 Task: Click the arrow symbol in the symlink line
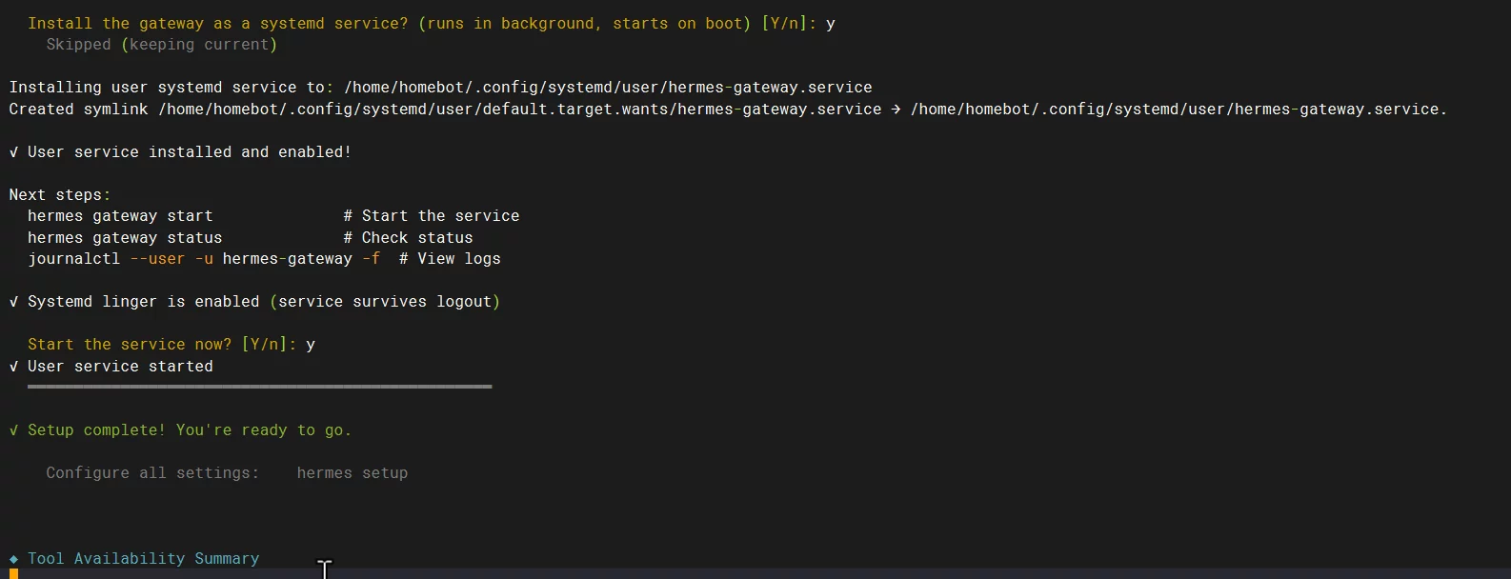click(896, 110)
